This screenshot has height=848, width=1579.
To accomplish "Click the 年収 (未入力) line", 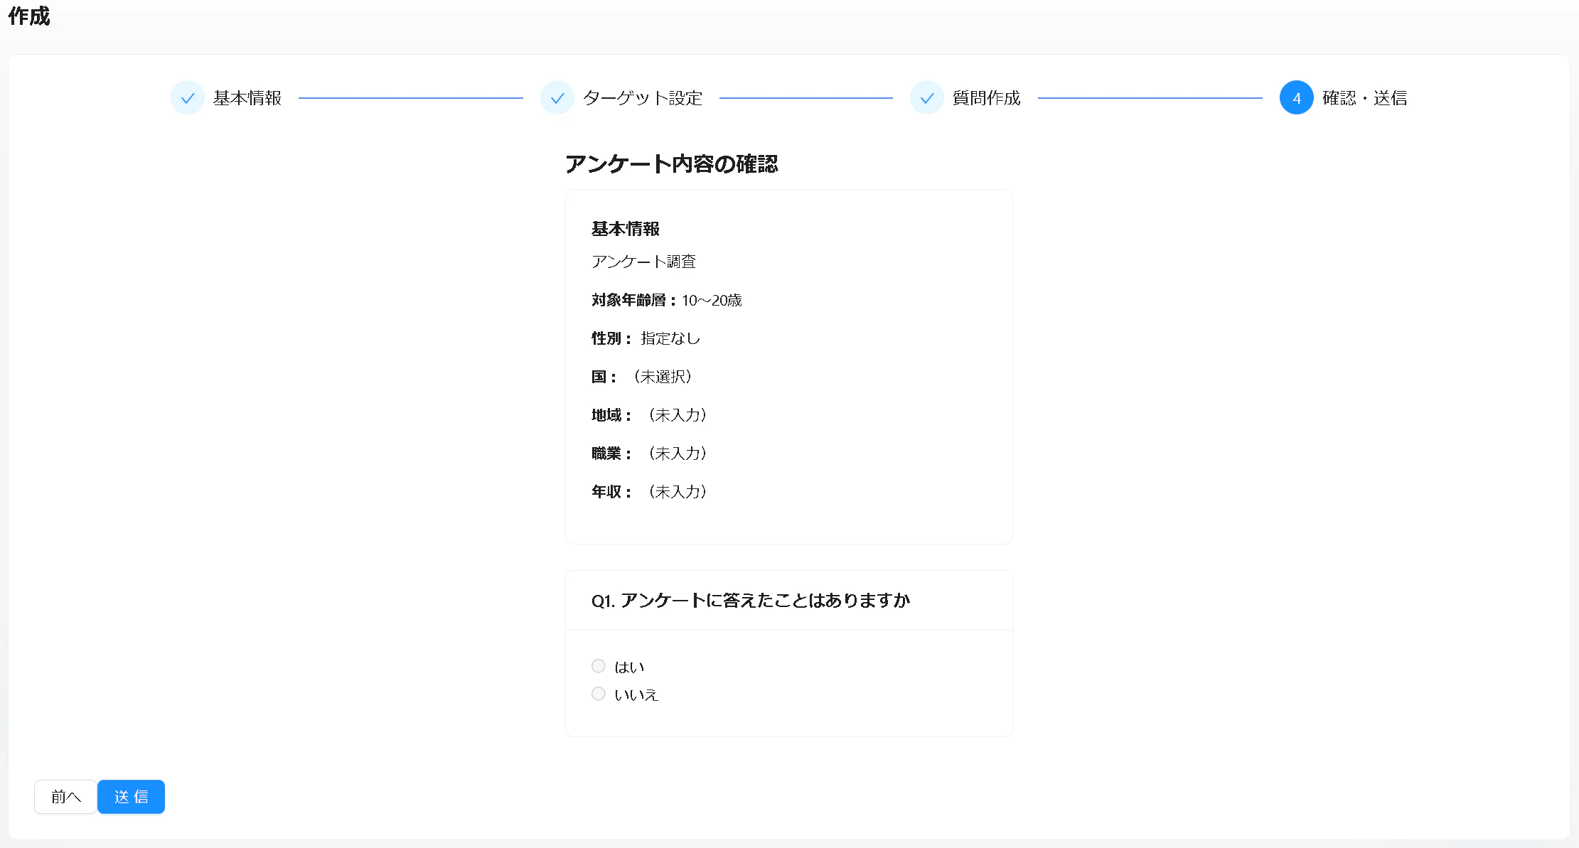I will [x=650, y=492].
